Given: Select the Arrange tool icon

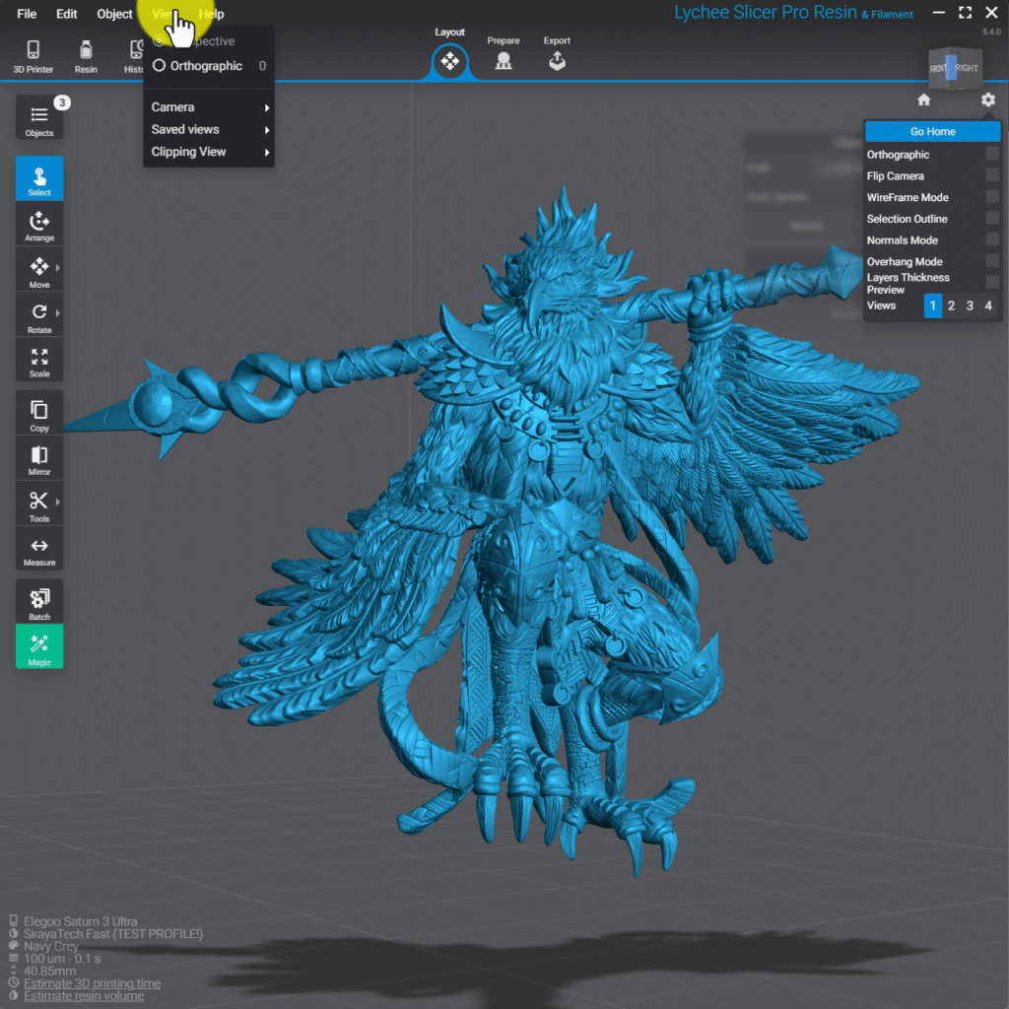Looking at the screenshot, I should pyautogui.click(x=39, y=225).
